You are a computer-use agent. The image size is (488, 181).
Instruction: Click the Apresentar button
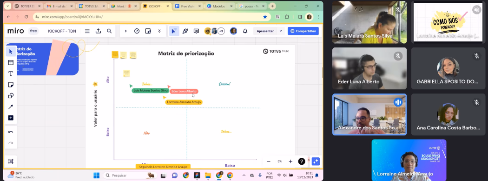(x=265, y=31)
